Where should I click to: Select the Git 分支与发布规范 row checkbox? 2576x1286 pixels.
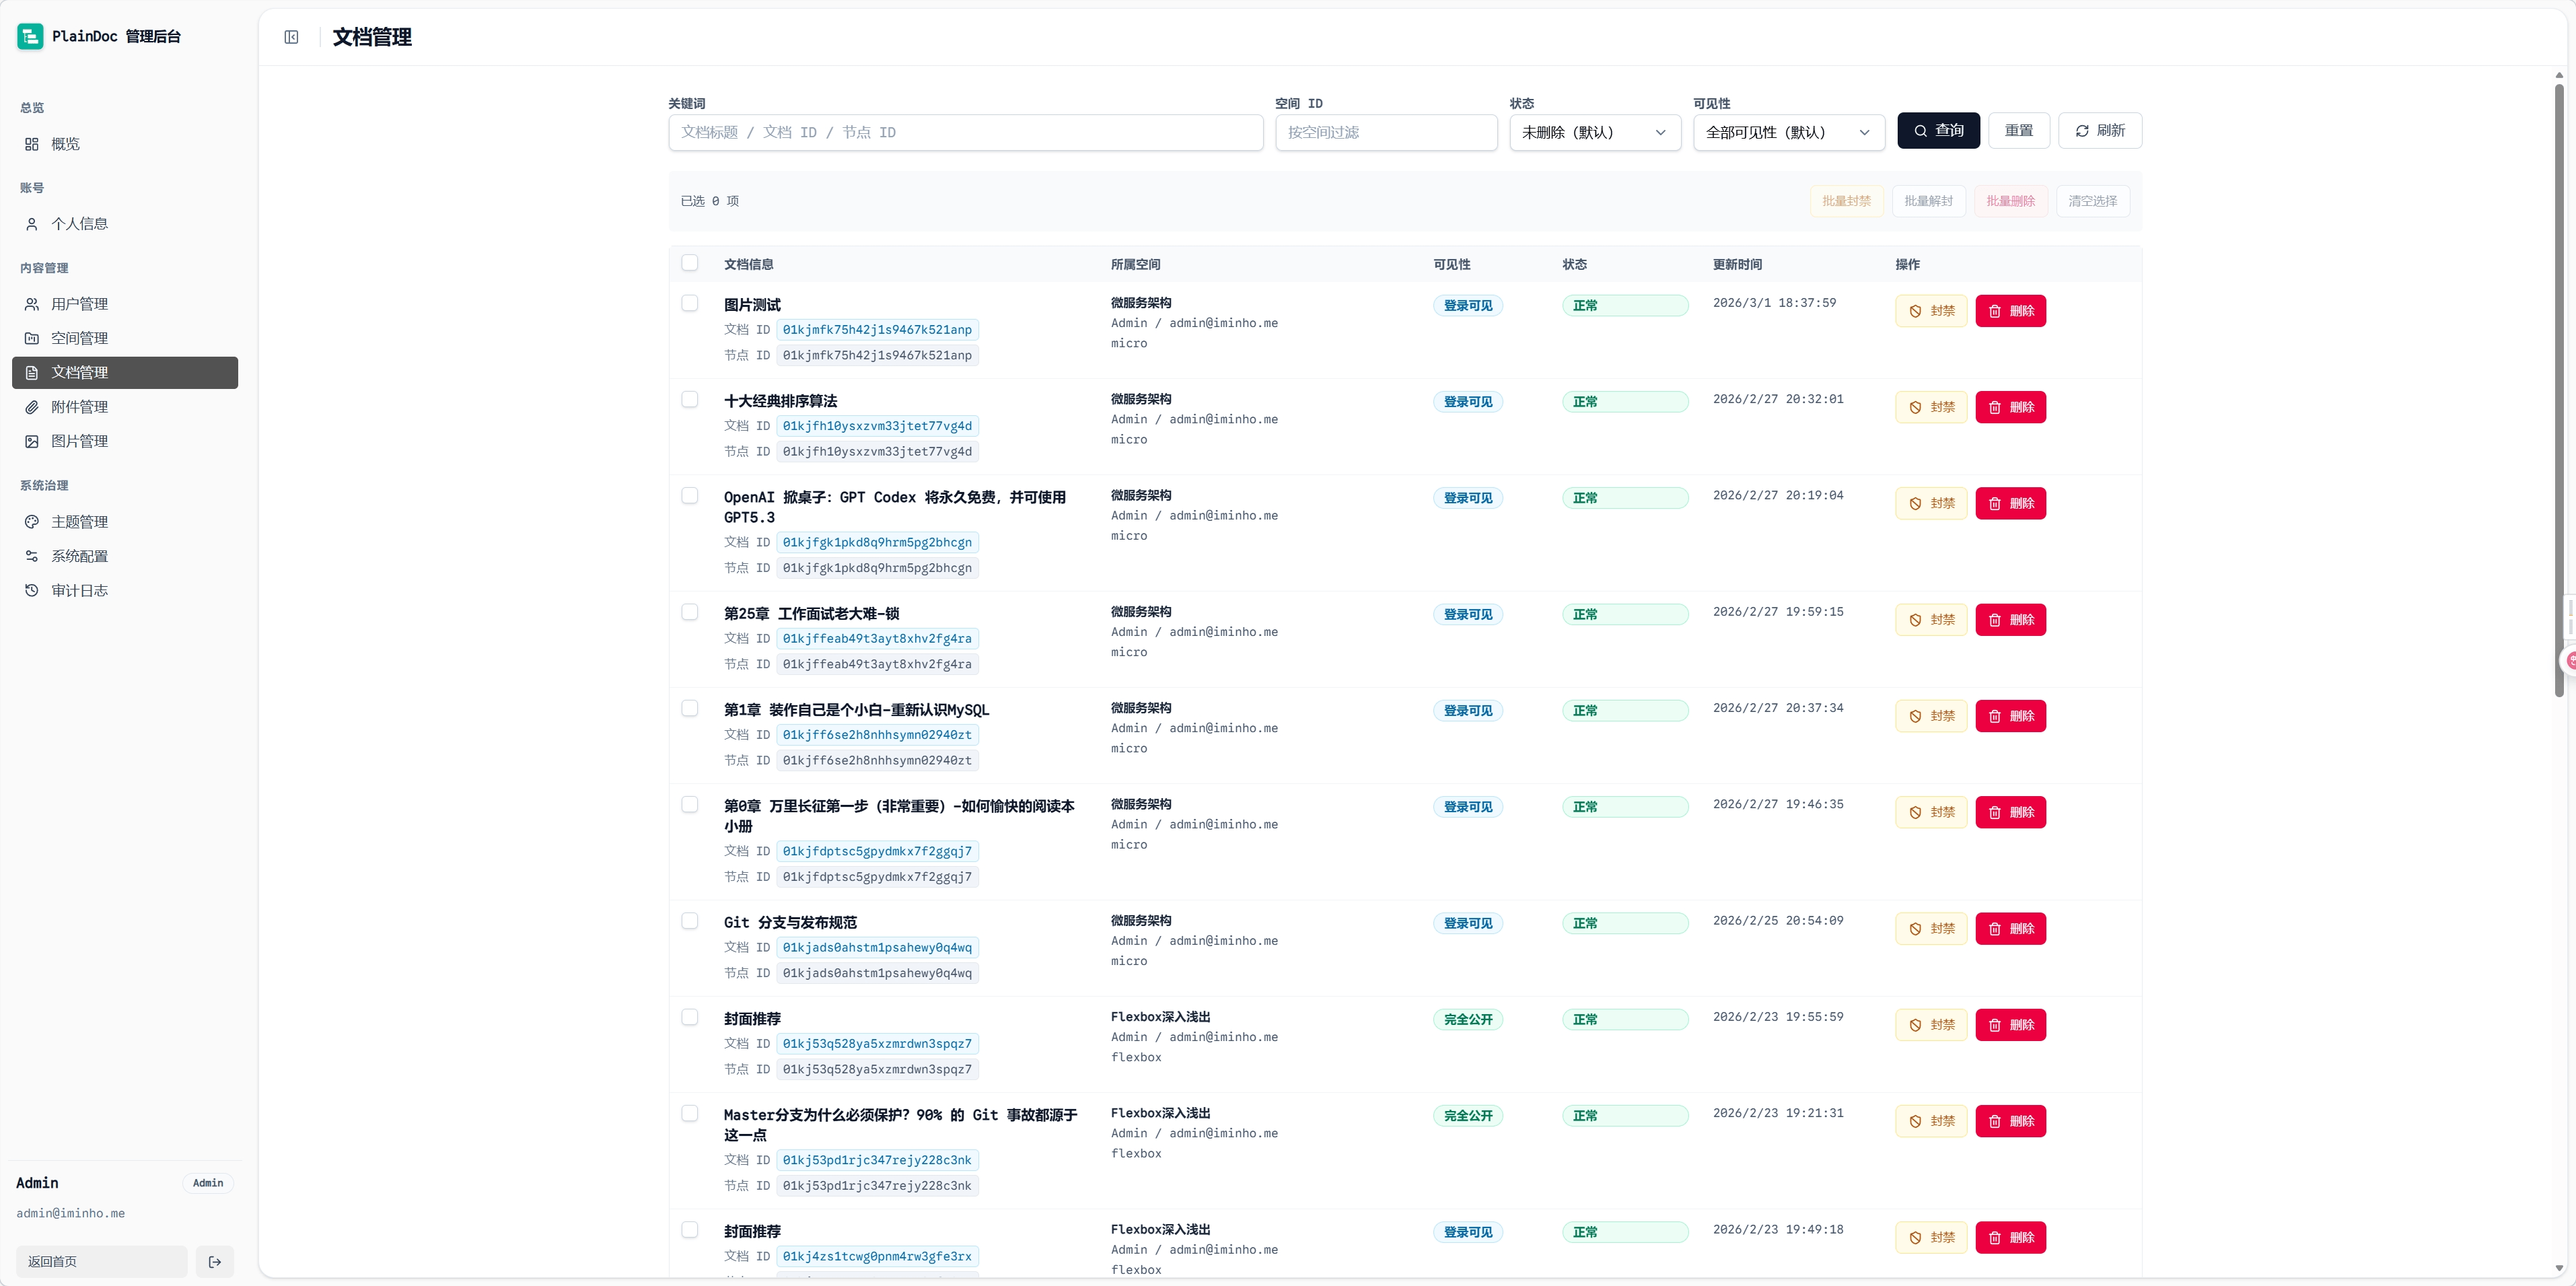[690, 921]
